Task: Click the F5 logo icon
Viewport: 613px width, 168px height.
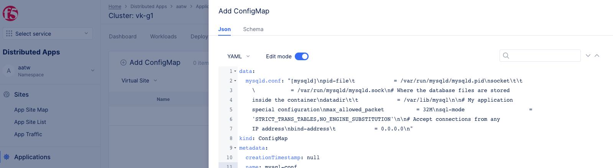Action: coord(10,14)
